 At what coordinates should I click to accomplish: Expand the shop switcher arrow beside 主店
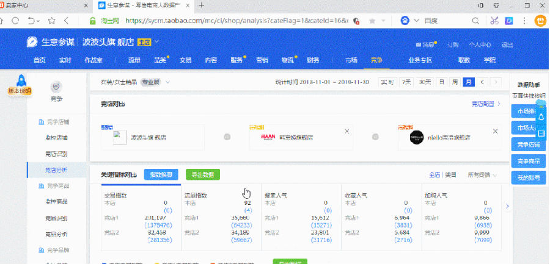[x=156, y=42]
